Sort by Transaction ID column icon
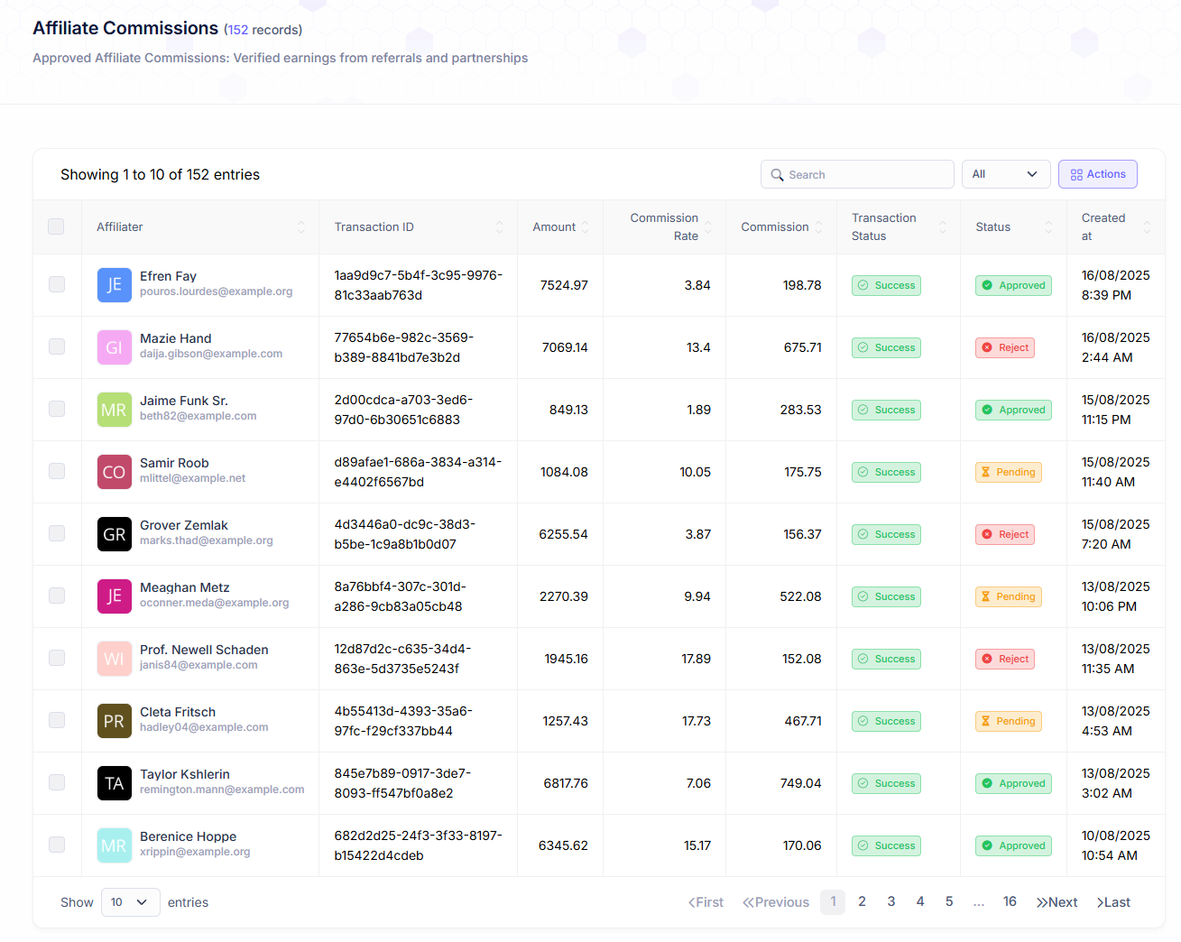This screenshot has width=1181, height=942. click(x=500, y=227)
